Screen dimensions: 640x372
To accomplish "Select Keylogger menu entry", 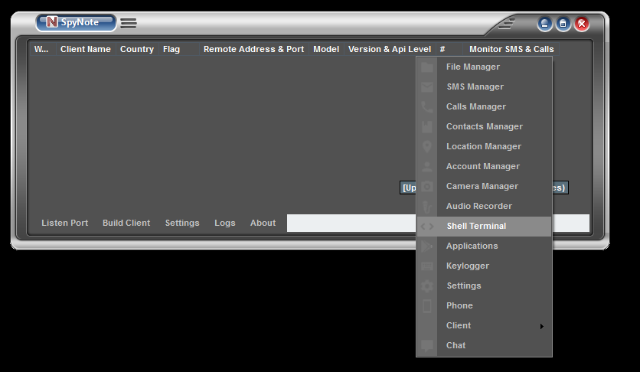I will pyautogui.click(x=484, y=266).
